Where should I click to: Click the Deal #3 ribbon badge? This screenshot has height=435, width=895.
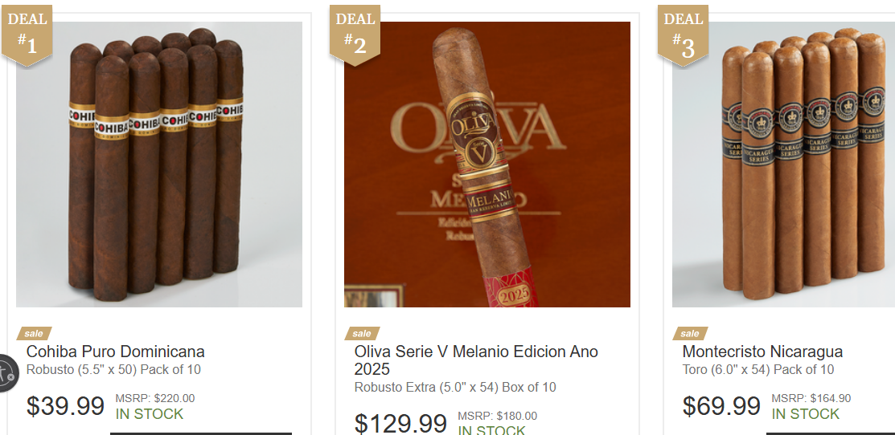[x=684, y=35]
